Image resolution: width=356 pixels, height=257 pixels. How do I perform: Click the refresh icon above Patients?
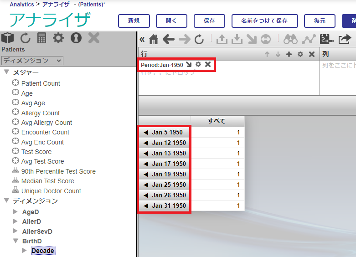pos(25,38)
